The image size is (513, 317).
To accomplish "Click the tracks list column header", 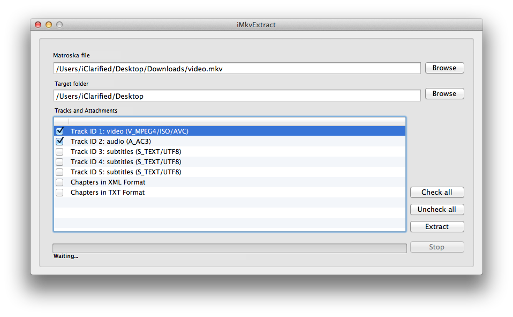I will point(229,121).
